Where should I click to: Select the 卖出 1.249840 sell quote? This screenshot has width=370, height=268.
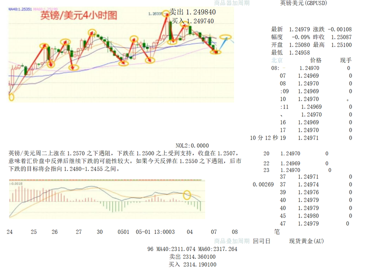(192, 12)
